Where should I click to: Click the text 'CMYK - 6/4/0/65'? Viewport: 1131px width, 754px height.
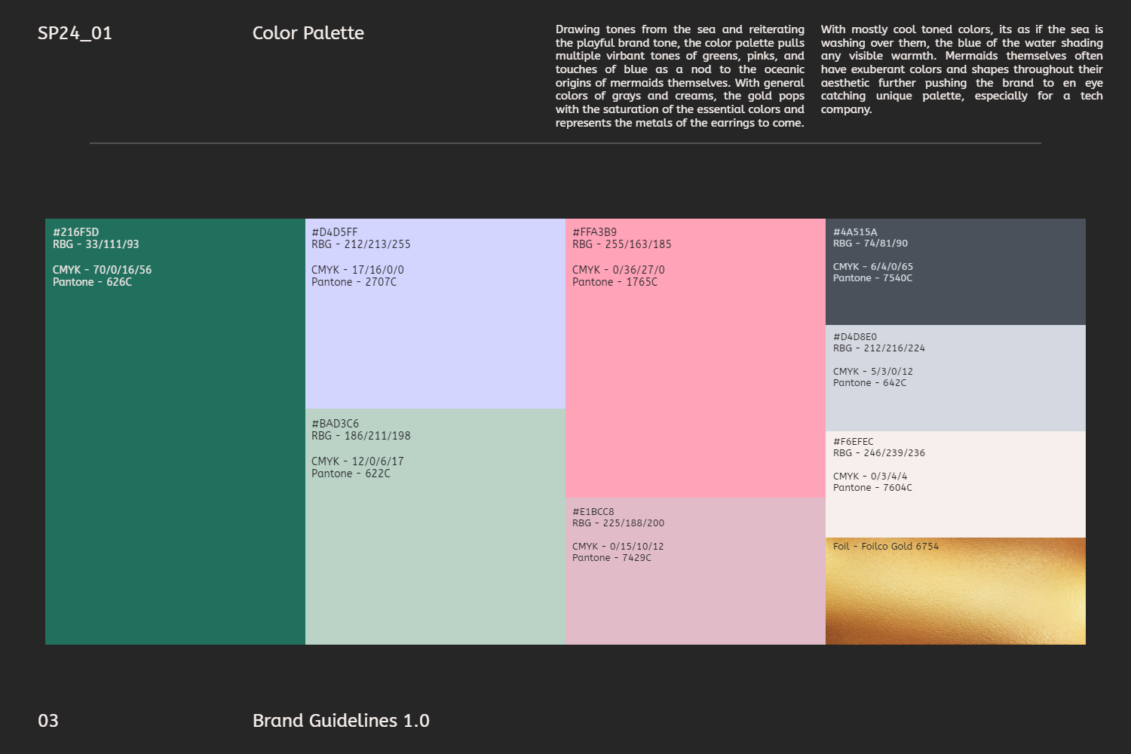[873, 267]
